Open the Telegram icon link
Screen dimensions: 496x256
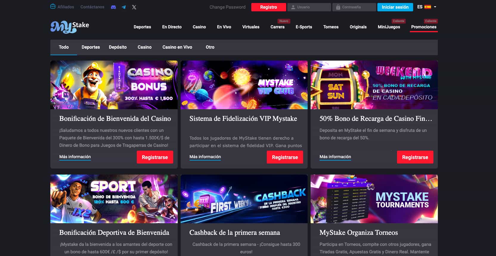pos(124,7)
